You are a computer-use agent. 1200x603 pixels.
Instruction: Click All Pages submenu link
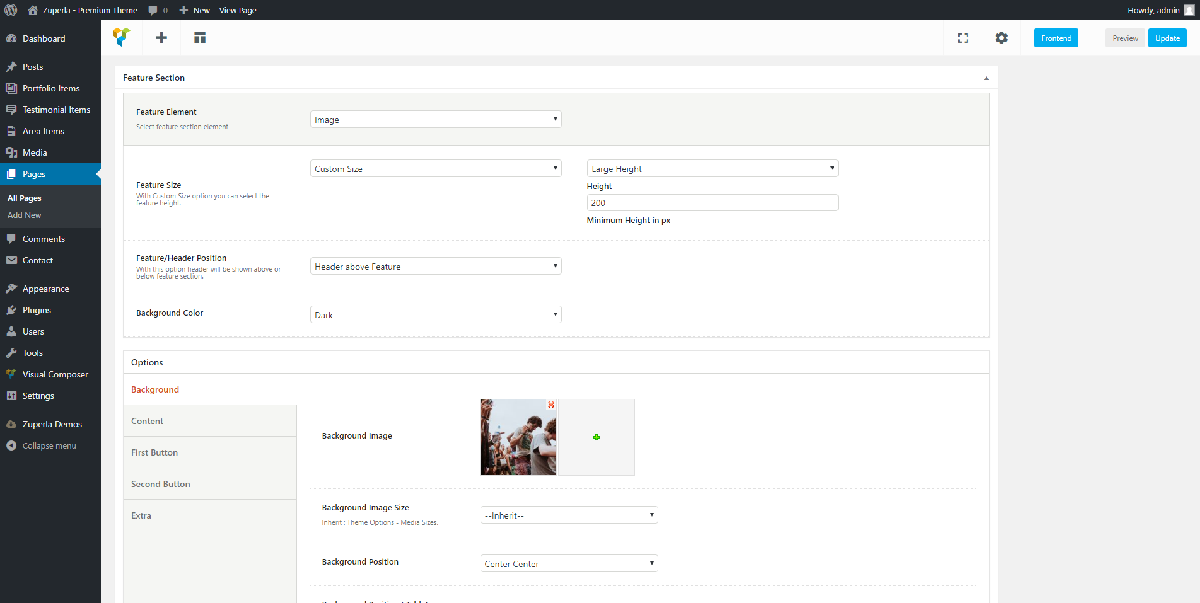point(25,198)
